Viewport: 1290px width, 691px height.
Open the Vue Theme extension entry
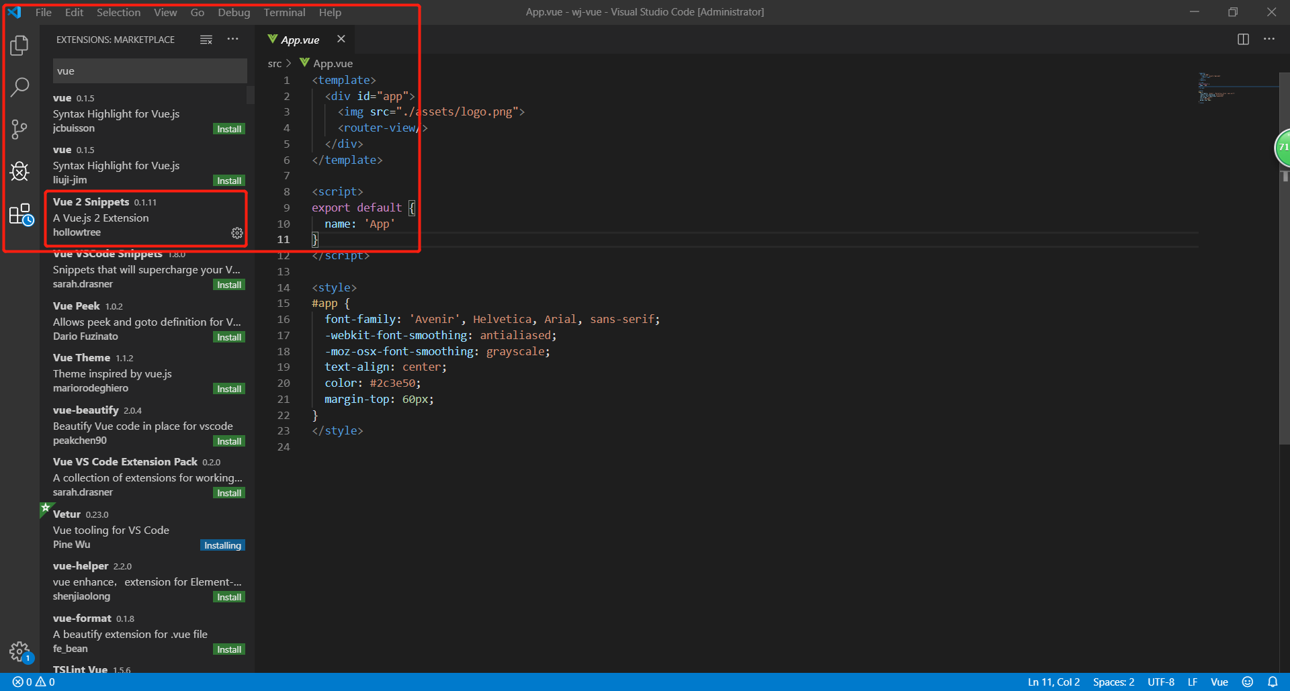[x=146, y=373]
